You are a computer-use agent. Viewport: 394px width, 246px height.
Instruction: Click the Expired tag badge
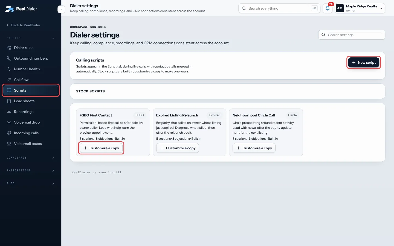[215, 115]
